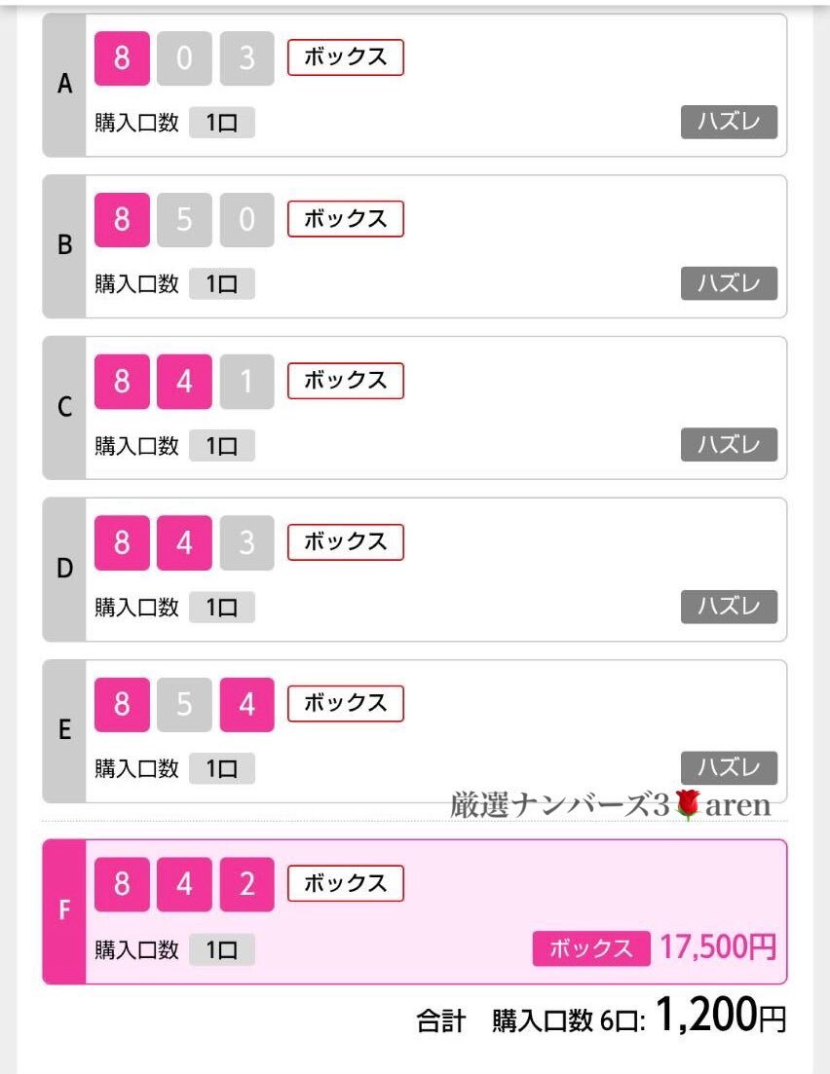The image size is (830, 1074).
Task: Click the 17,500円 prize amount
Action: 718,947
